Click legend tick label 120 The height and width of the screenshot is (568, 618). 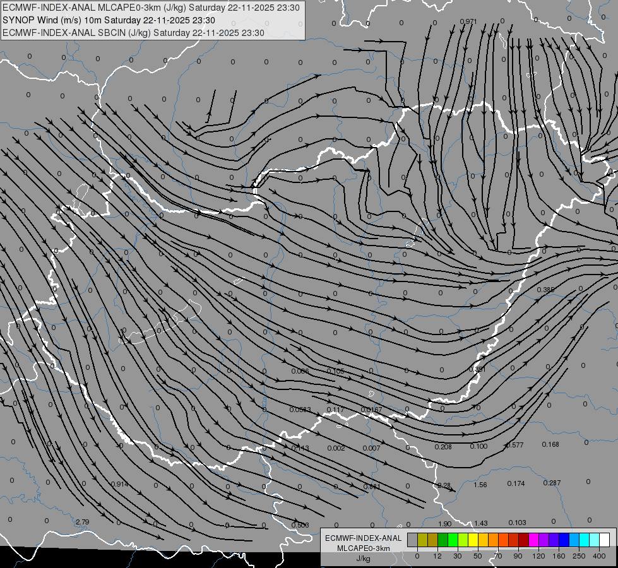[539, 556]
